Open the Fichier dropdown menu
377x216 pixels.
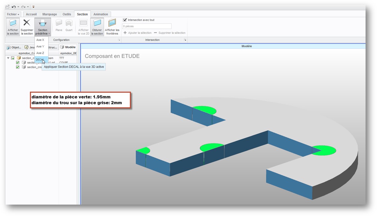click(13, 14)
